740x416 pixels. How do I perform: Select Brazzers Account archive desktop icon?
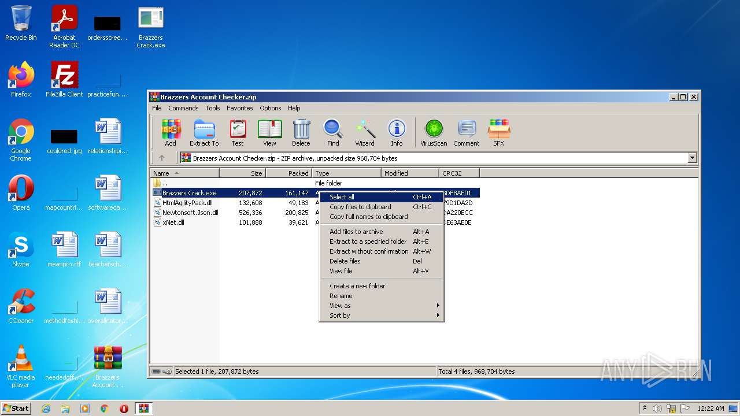pyautogui.click(x=108, y=367)
